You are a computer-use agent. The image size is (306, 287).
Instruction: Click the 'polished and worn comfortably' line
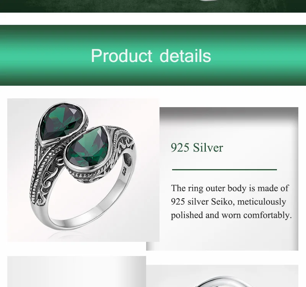(x=231, y=215)
